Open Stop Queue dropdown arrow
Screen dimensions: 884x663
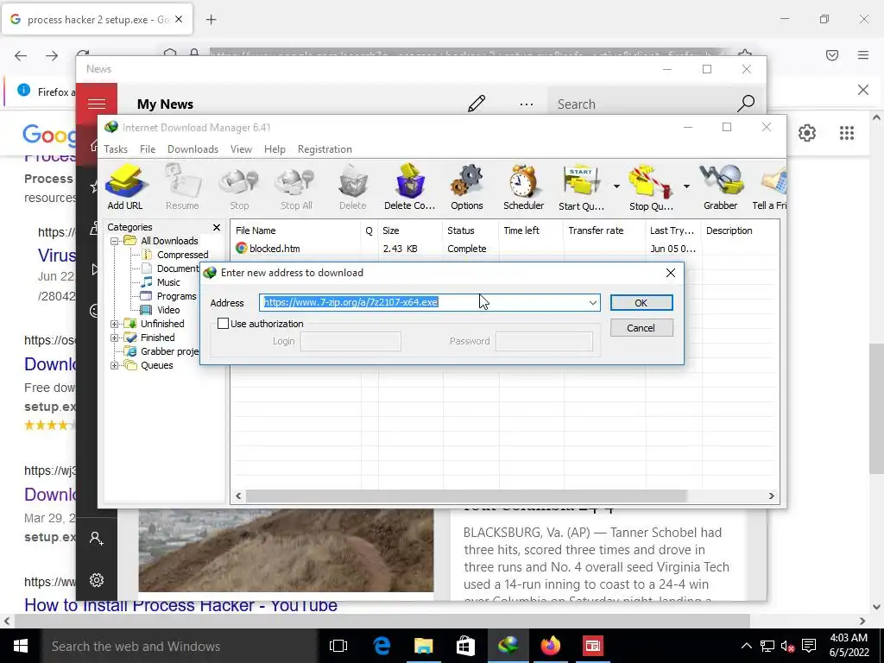tap(686, 186)
